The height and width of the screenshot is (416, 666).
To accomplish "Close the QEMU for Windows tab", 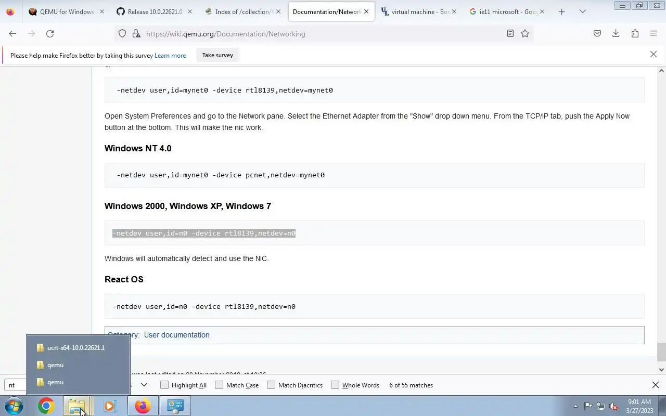I will pyautogui.click(x=101, y=11).
